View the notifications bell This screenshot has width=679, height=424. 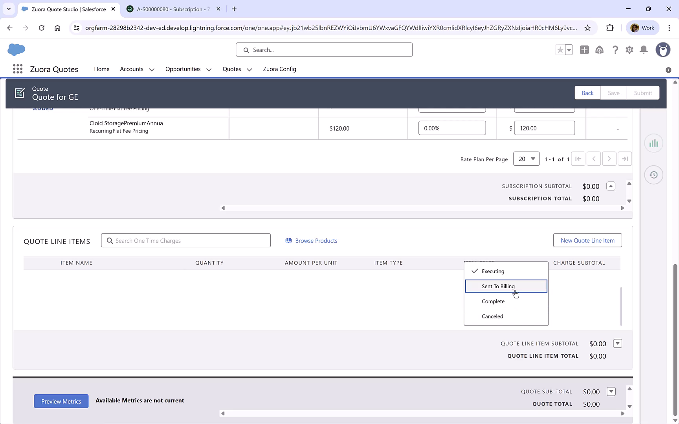coord(643,50)
